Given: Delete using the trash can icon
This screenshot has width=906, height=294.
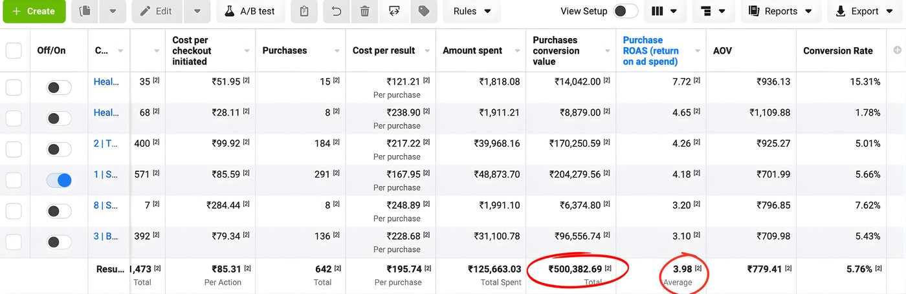Looking at the screenshot, I should (365, 11).
